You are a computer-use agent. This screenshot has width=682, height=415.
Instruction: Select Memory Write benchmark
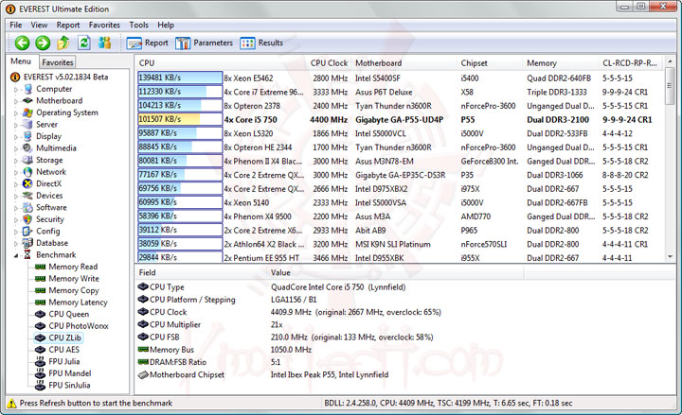74,278
